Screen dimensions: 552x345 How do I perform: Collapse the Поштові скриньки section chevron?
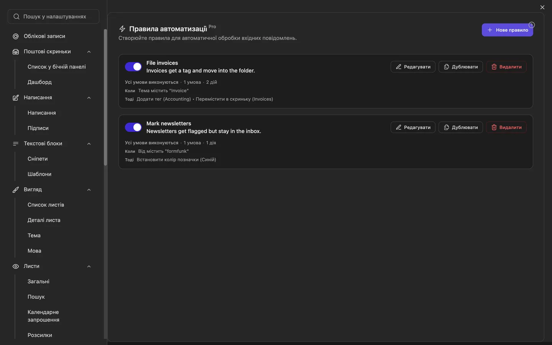[89, 52]
